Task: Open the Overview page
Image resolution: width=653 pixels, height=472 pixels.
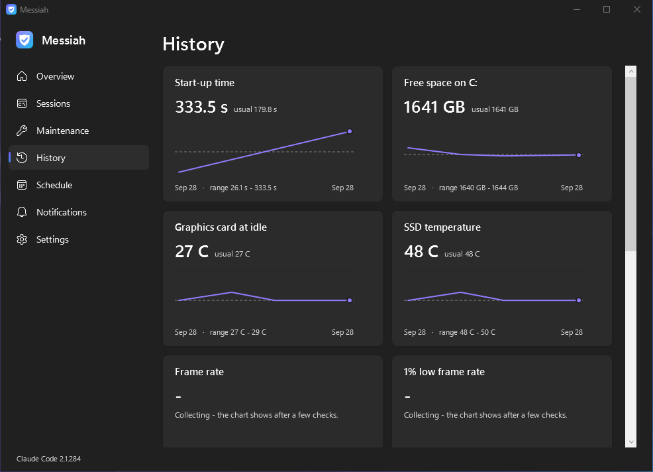Action: pyautogui.click(x=79, y=76)
